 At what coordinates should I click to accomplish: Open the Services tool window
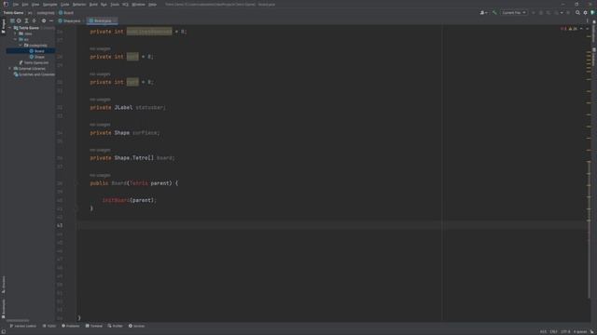point(137,327)
